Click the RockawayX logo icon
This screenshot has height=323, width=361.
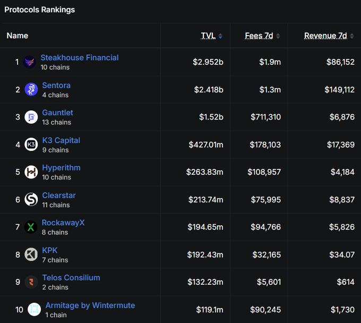point(31,227)
